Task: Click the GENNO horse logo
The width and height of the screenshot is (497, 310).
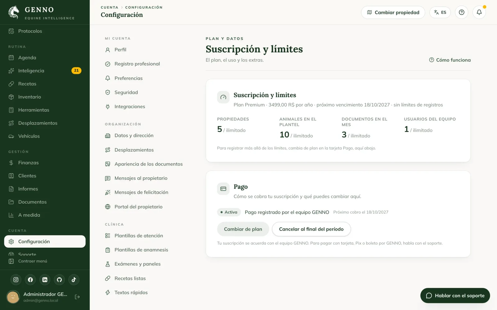Action: (x=14, y=12)
